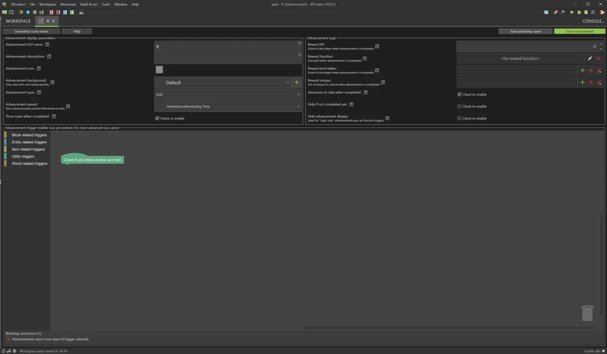
Task: Enable Hide if not completed yet
Action: click(459, 106)
